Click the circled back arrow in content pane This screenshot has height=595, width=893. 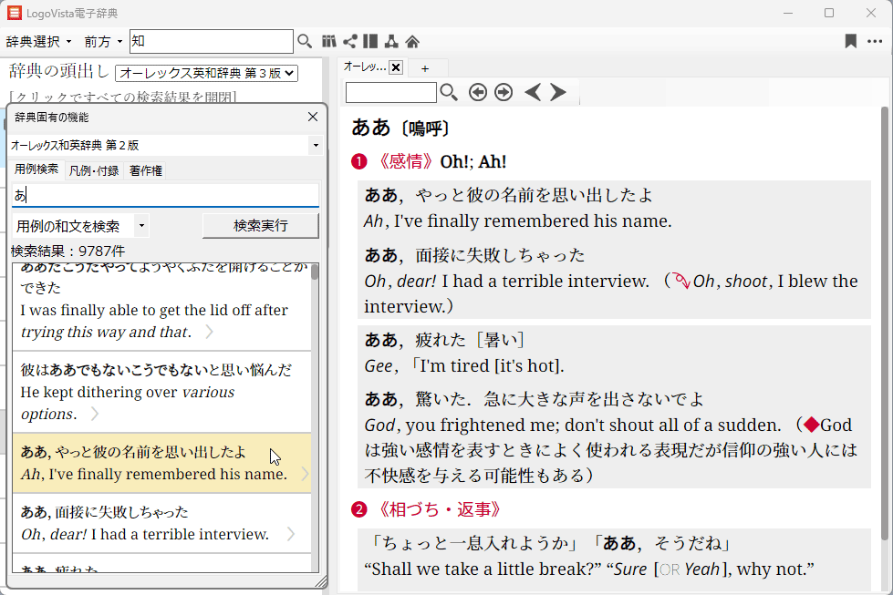(x=477, y=92)
